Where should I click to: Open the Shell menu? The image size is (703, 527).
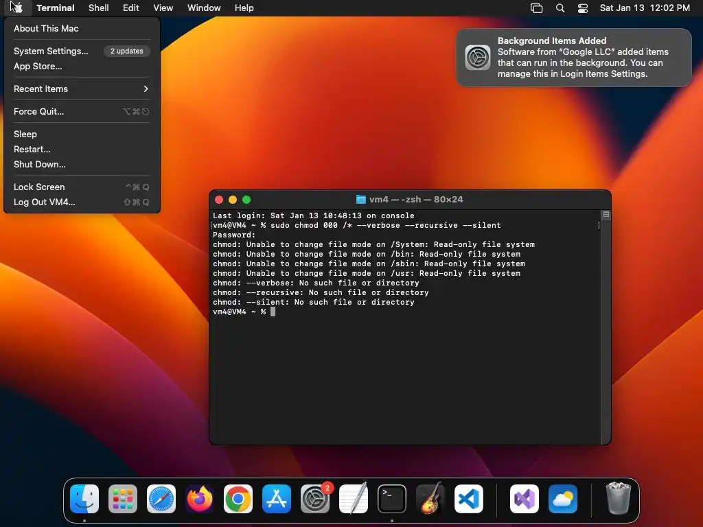(99, 8)
